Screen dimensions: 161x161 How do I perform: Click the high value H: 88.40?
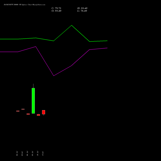(x=82, y=8)
